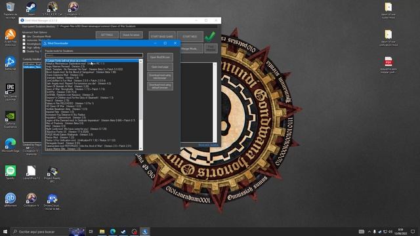Open the PDF file on desktop

click(388, 65)
